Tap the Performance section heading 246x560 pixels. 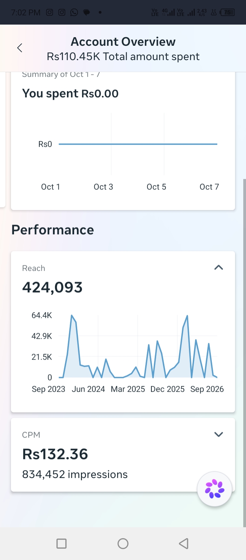click(53, 230)
